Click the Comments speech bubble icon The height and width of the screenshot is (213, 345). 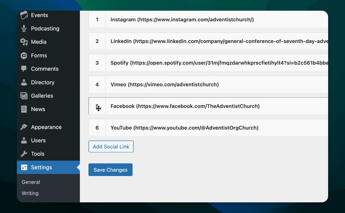(x=24, y=69)
